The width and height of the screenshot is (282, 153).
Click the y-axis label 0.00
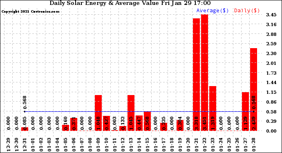pyautogui.click(x=271, y=131)
